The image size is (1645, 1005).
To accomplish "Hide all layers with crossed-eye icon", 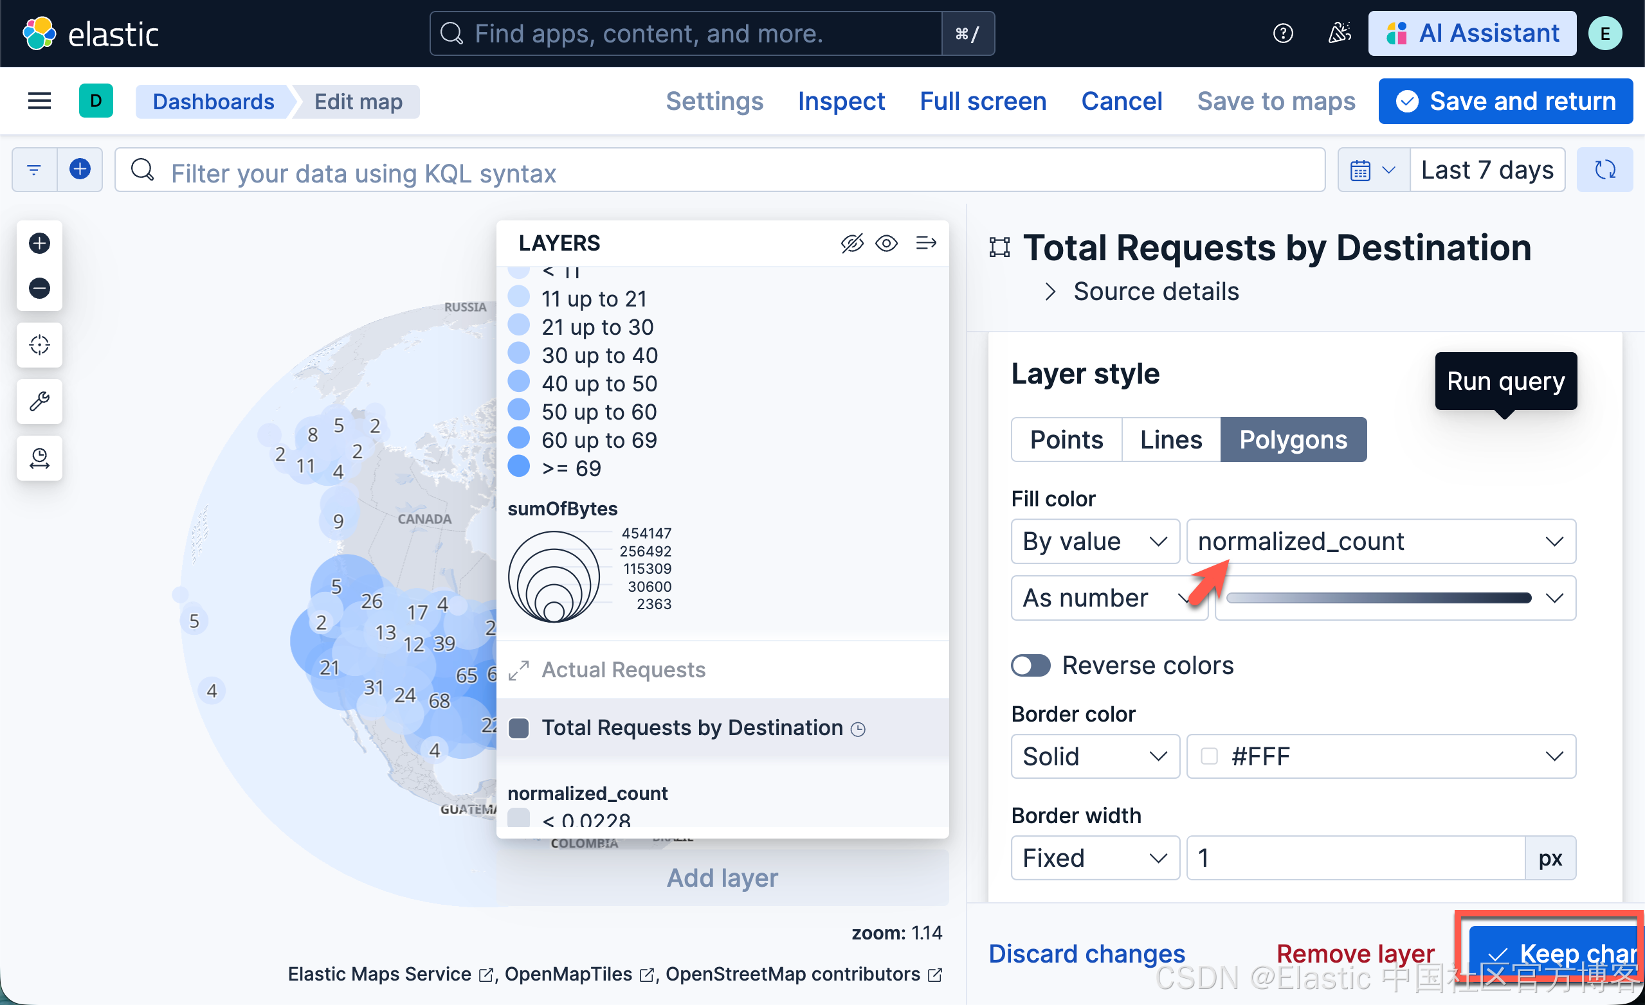I will pos(852,244).
